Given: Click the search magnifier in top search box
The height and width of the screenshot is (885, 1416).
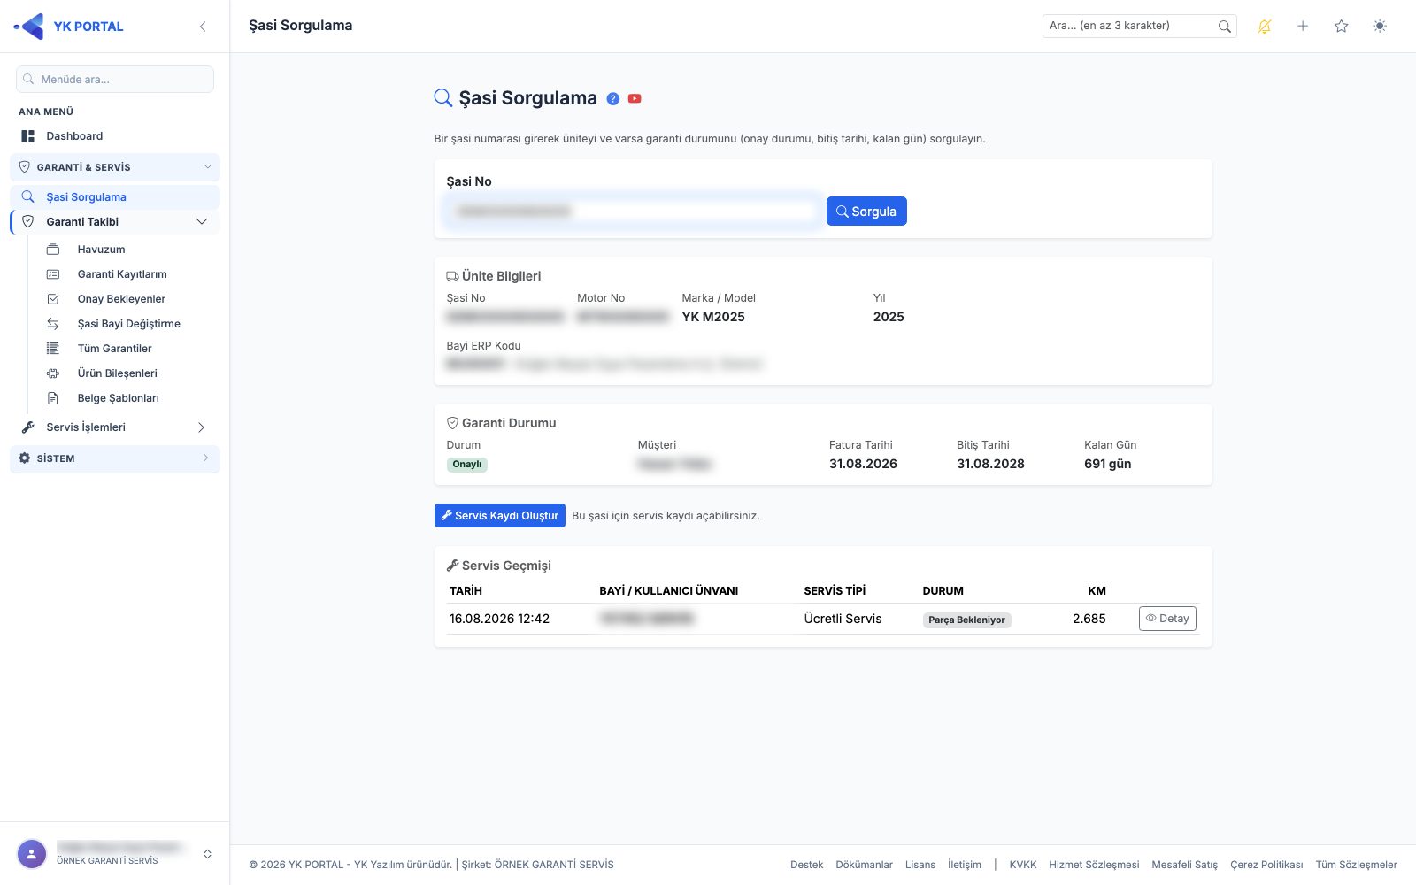Looking at the screenshot, I should [1225, 27].
